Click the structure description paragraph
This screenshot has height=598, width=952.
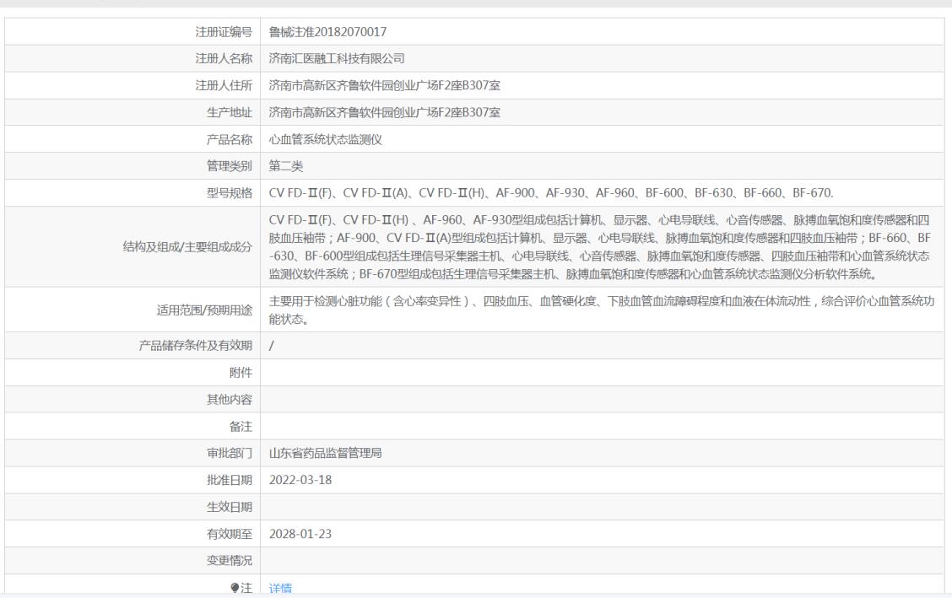(600, 247)
